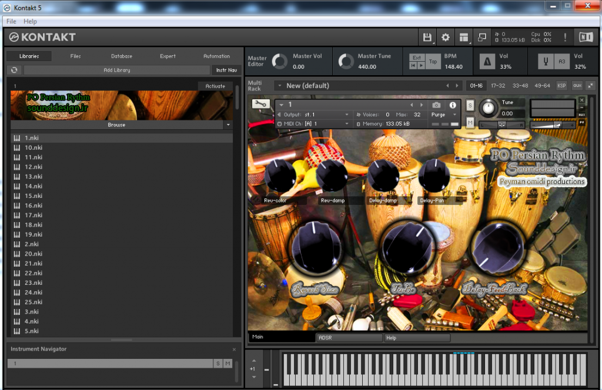Open the instrument name dropdown arrow

282,105
